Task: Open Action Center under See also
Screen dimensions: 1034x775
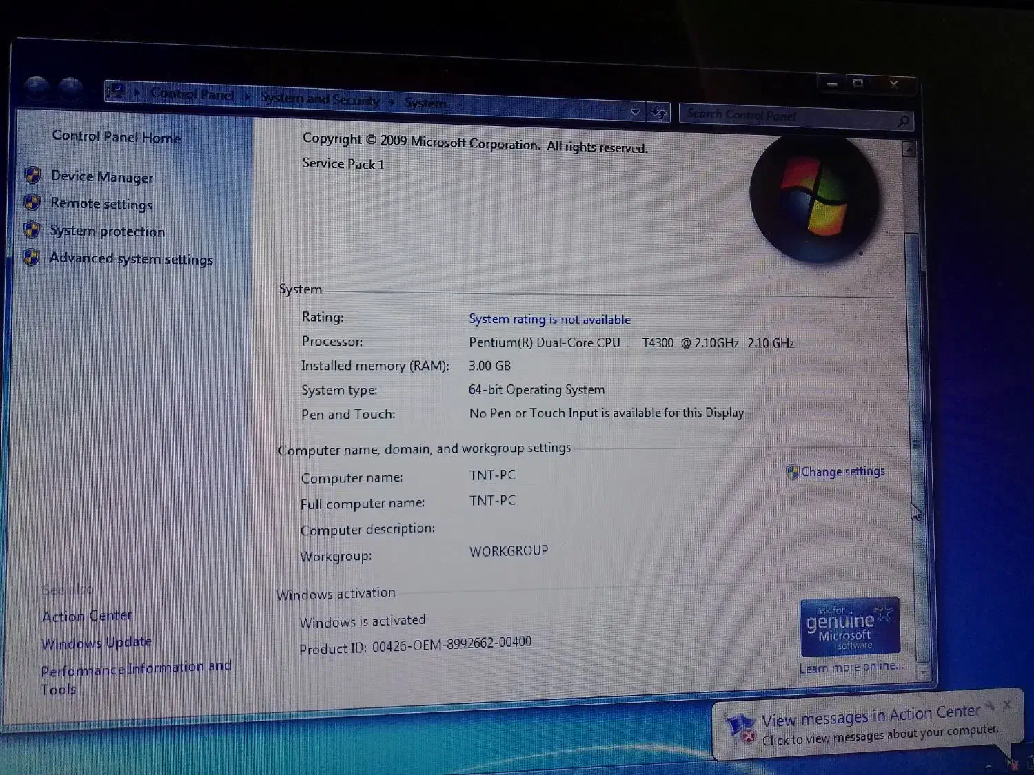Action: pyautogui.click(x=87, y=616)
